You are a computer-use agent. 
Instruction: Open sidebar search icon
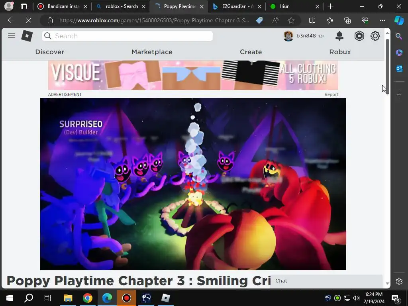tap(399, 36)
